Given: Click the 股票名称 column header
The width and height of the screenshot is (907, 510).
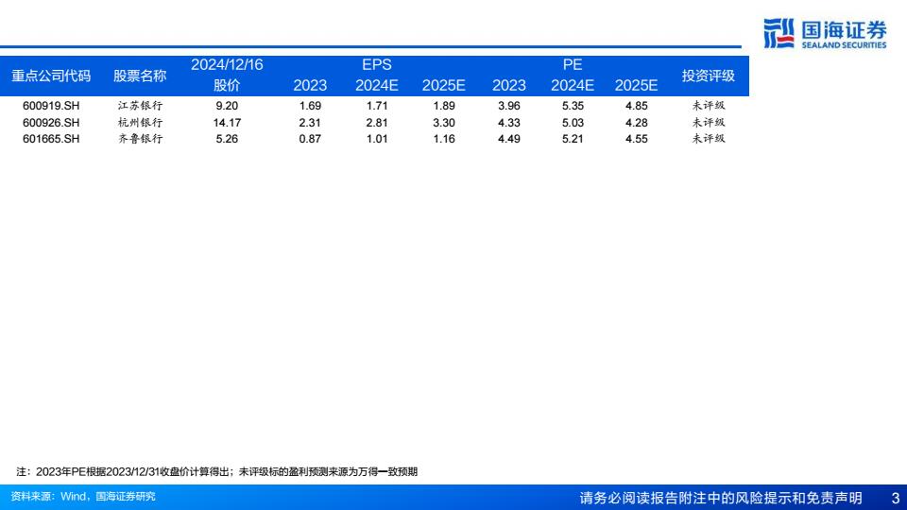Looking at the screenshot, I should pos(140,76).
